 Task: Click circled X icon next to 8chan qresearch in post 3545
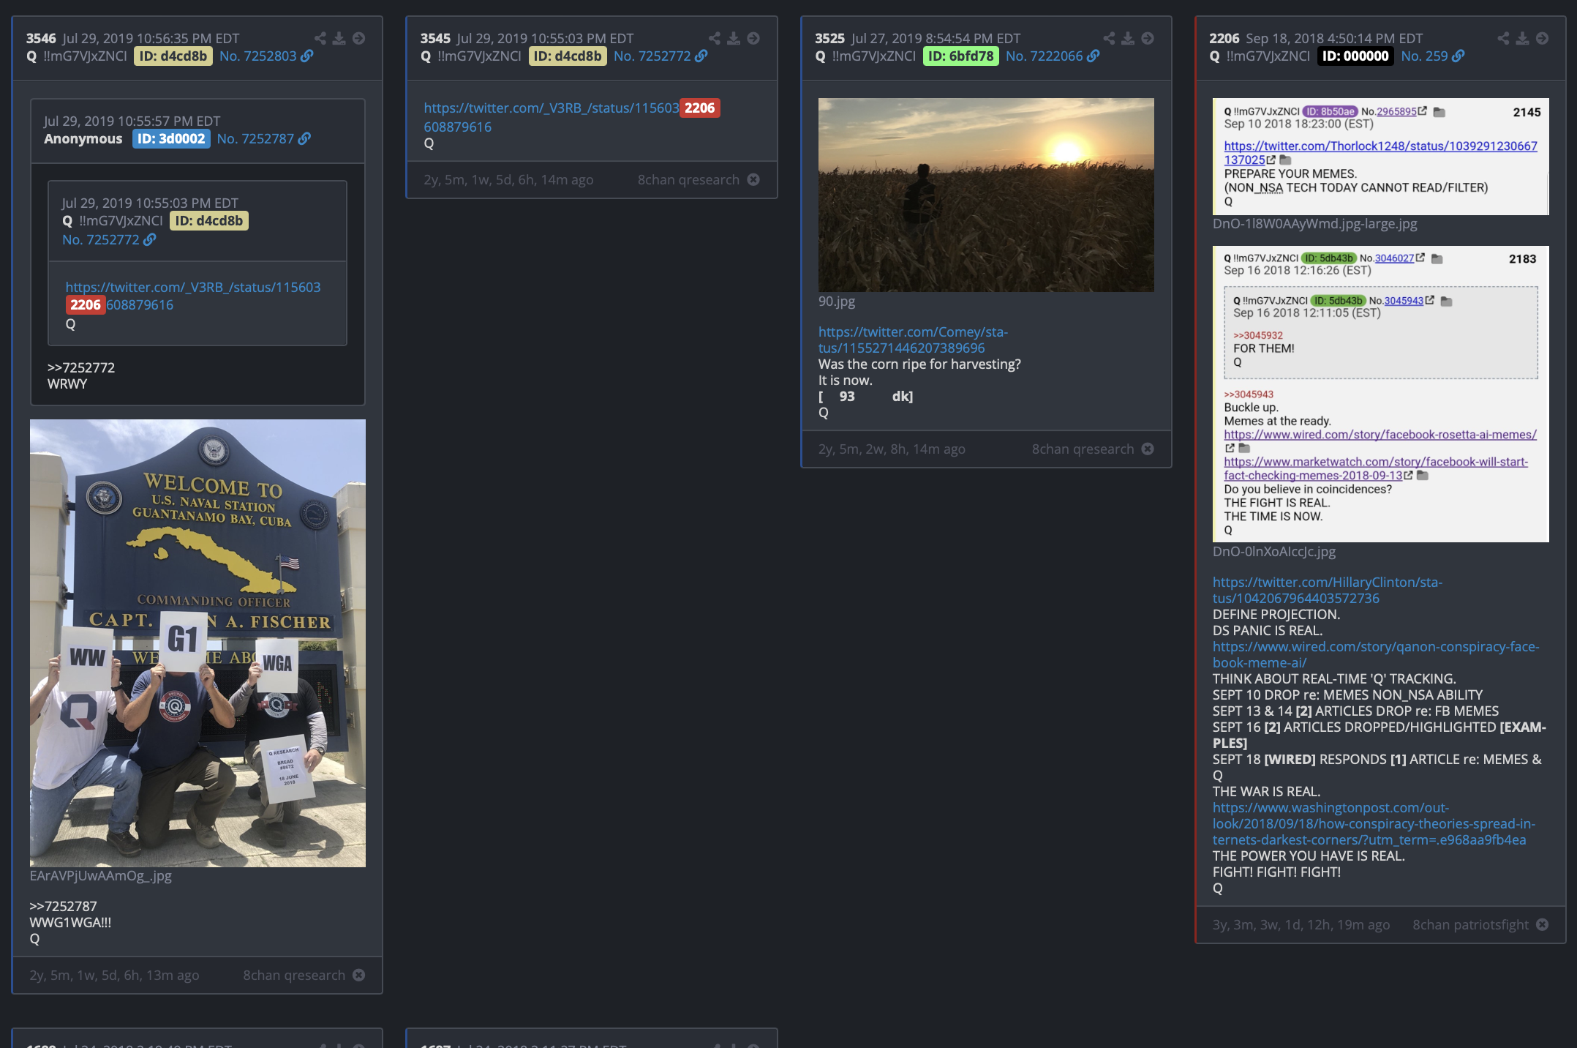point(753,179)
